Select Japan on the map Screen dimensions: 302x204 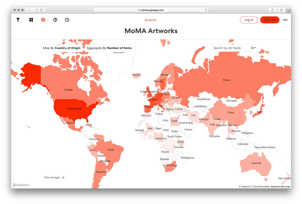pos(259,112)
